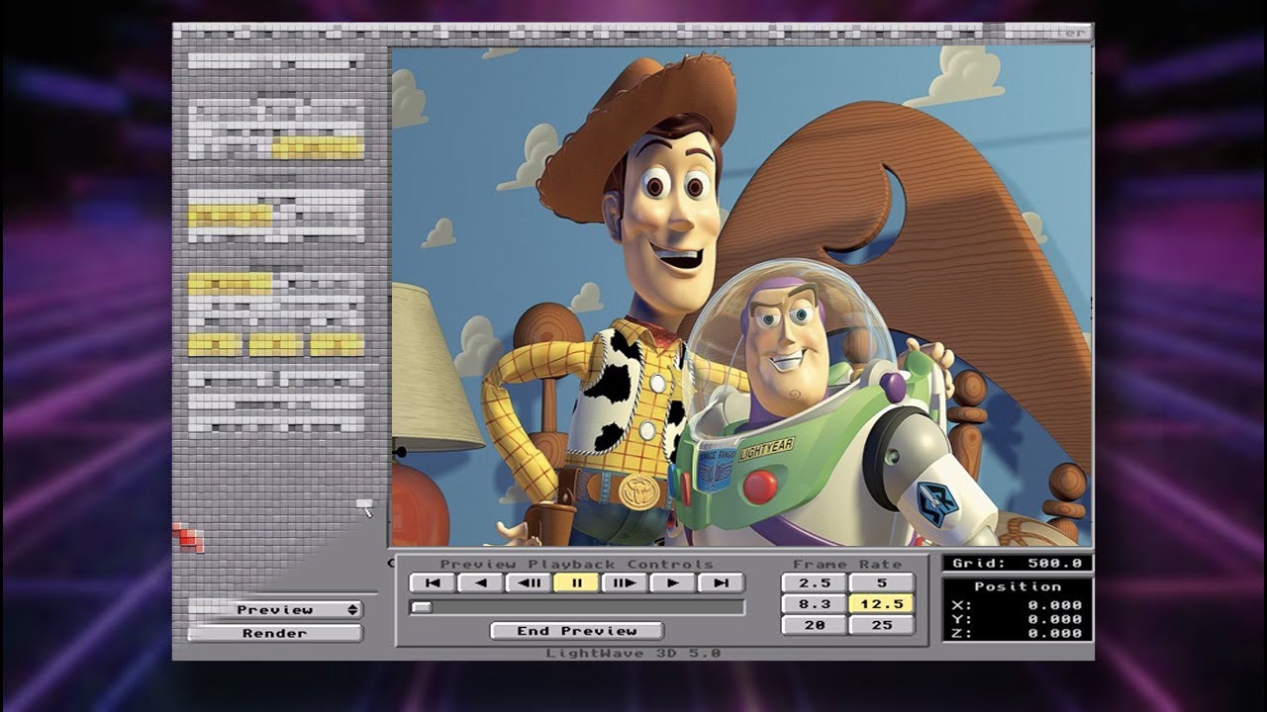Step back one frame in preview
Viewport: 1267px width, 712px height.
pyautogui.click(x=529, y=583)
